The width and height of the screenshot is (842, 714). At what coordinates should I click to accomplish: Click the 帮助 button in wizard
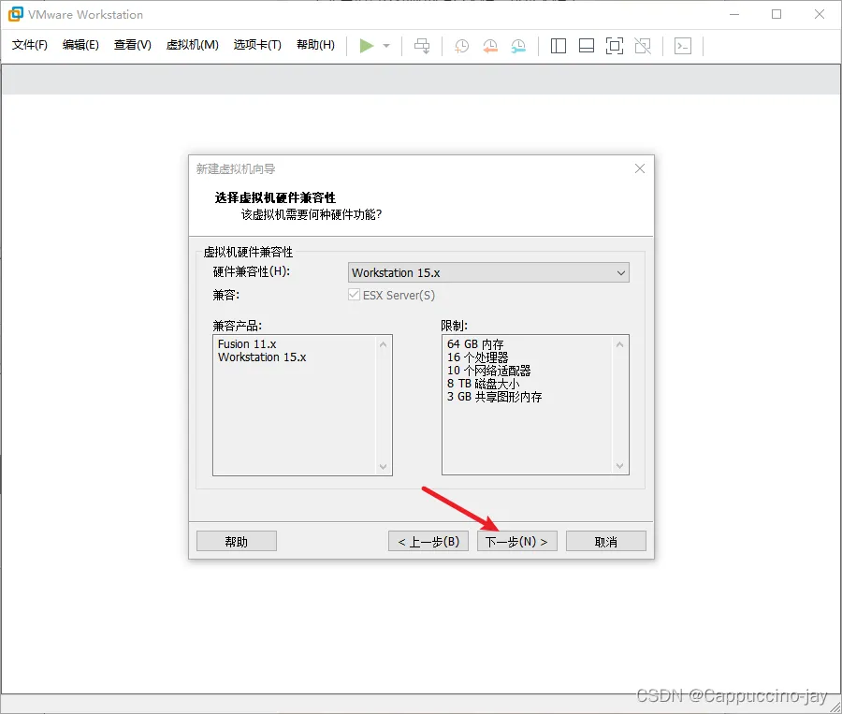coord(237,541)
